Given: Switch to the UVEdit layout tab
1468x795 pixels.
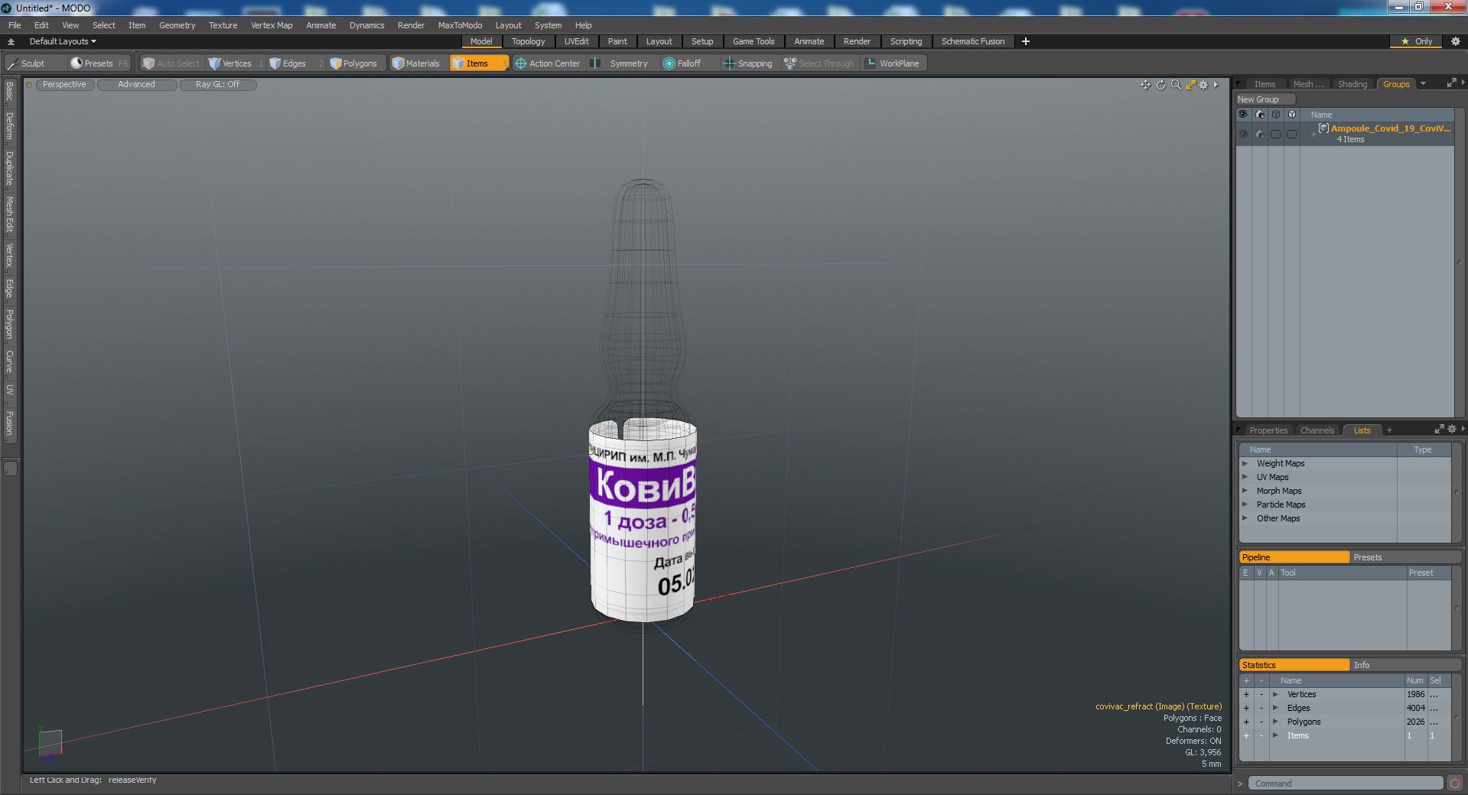Looking at the screenshot, I should [x=576, y=41].
